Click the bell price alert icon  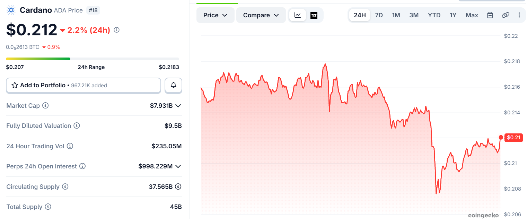pyautogui.click(x=174, y=85)
